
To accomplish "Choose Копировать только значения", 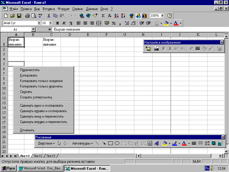I will [x=44, y=81].
